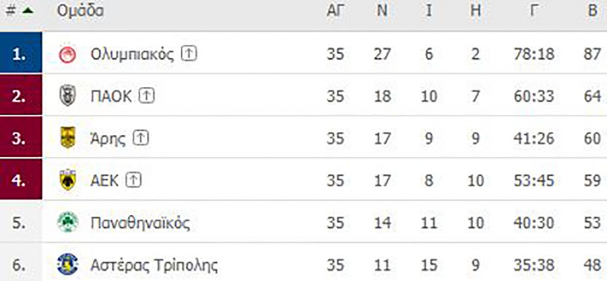Image resolution: width=607 pixels, height=281 pixels.
Task: Click the blue position 1 badge
Action: (x=21, y=52)
